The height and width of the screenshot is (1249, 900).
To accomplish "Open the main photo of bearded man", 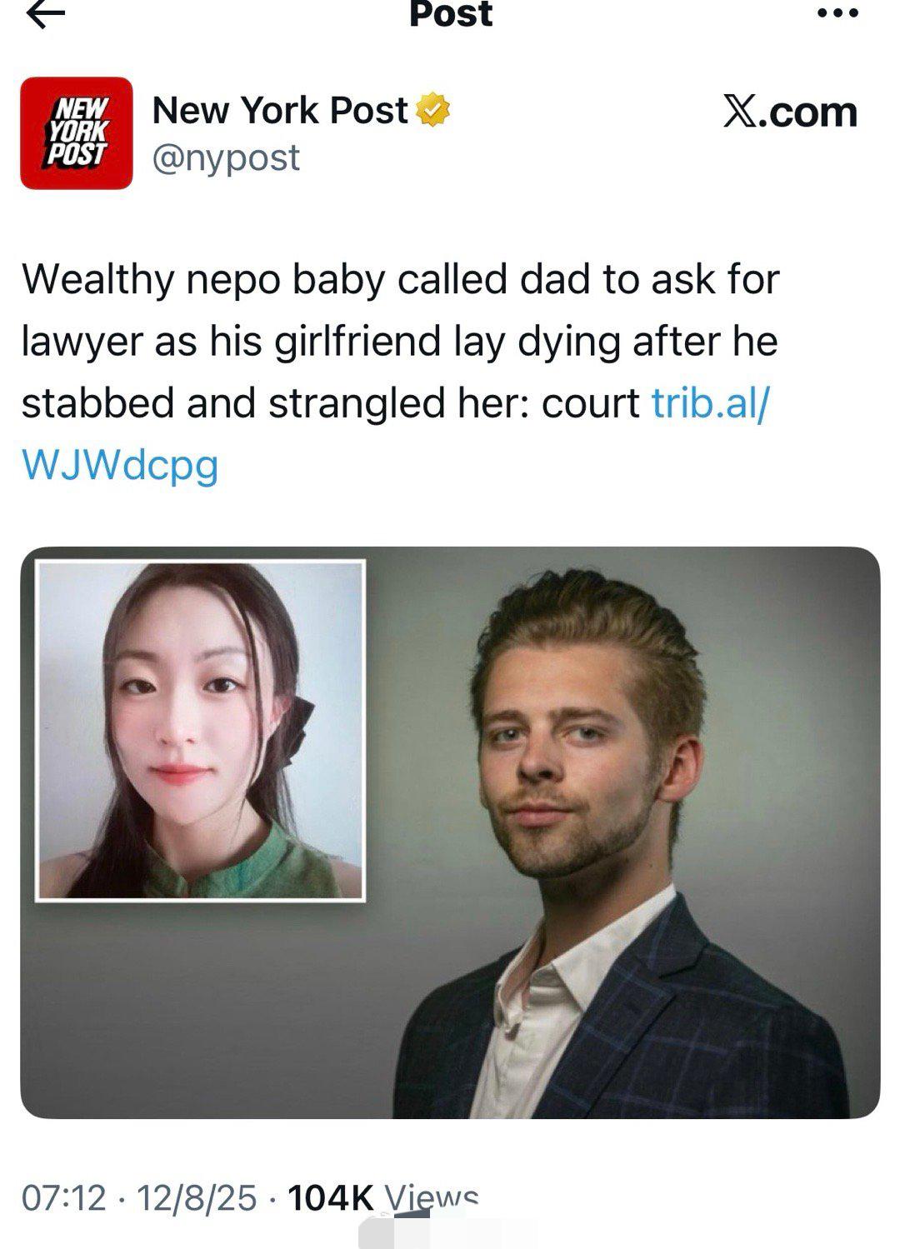I will pyautogui.click(x=633, y=833).
